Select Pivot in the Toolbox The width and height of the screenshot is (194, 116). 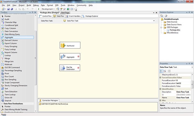tap(7, 74)
